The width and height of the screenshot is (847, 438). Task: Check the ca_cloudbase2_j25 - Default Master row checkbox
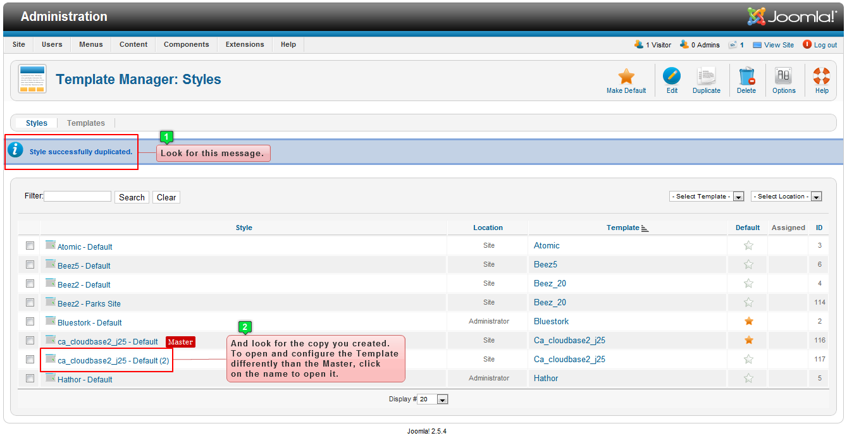click(x=30, y=340)
